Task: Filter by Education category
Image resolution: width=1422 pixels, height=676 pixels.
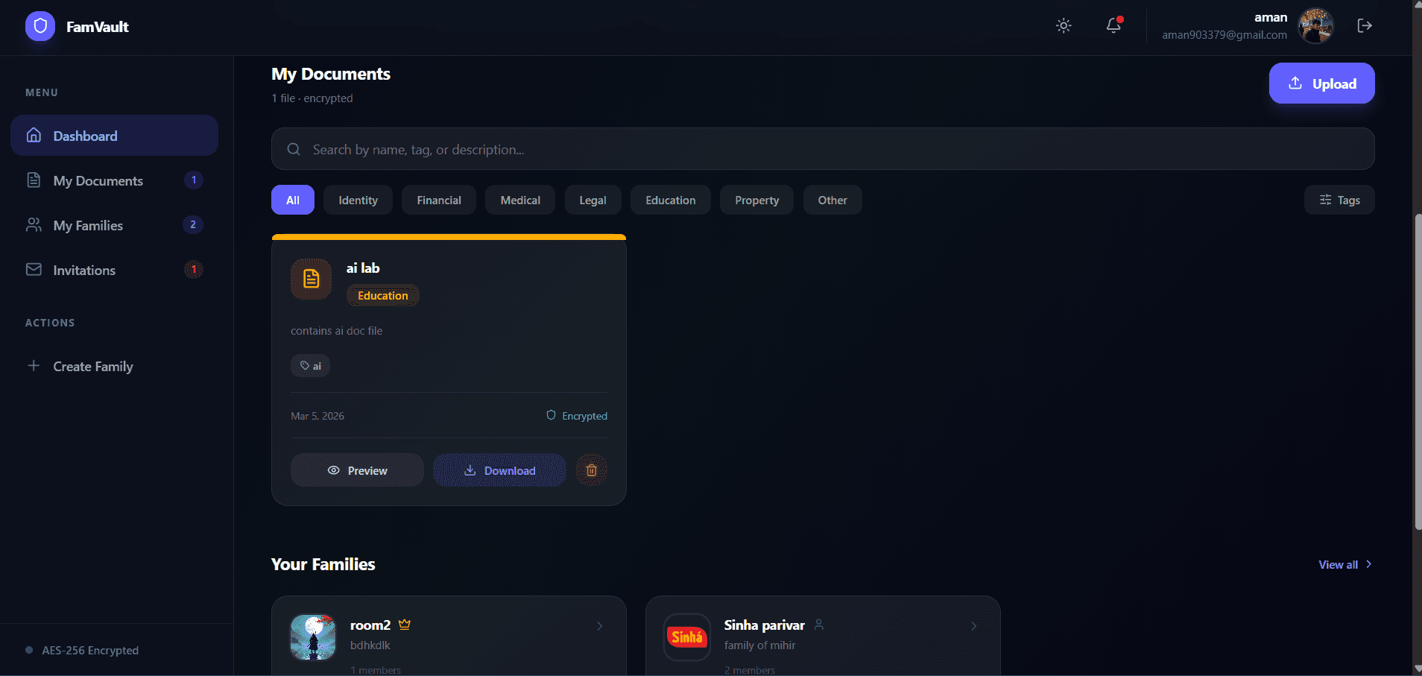Action: (671, 200)
